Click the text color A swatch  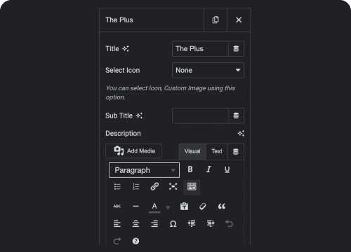tap(154, 206)
